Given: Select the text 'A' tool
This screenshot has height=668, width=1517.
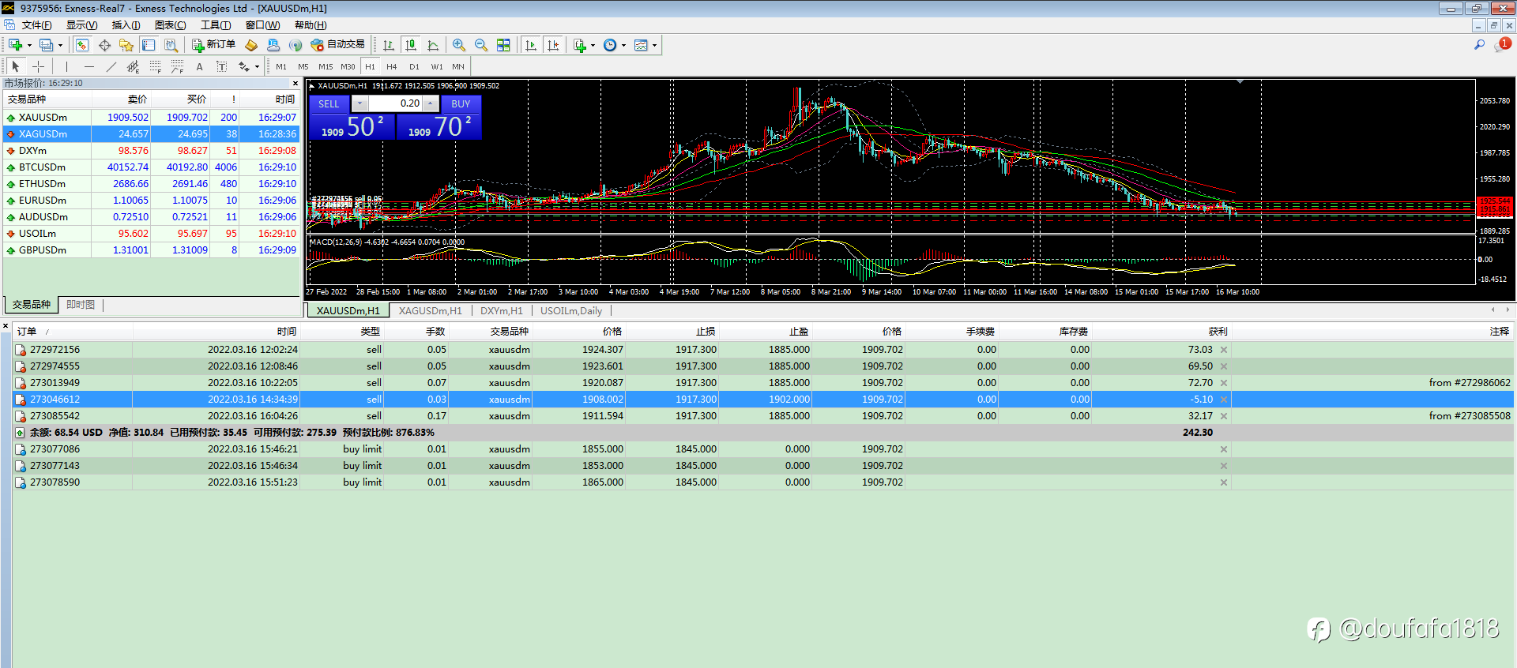Looking at the screenshot, I should coord(199,66).
